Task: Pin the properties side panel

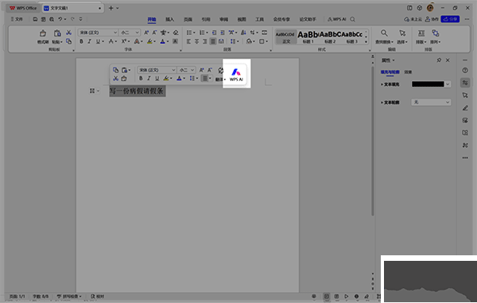Action: coord(439,60)
